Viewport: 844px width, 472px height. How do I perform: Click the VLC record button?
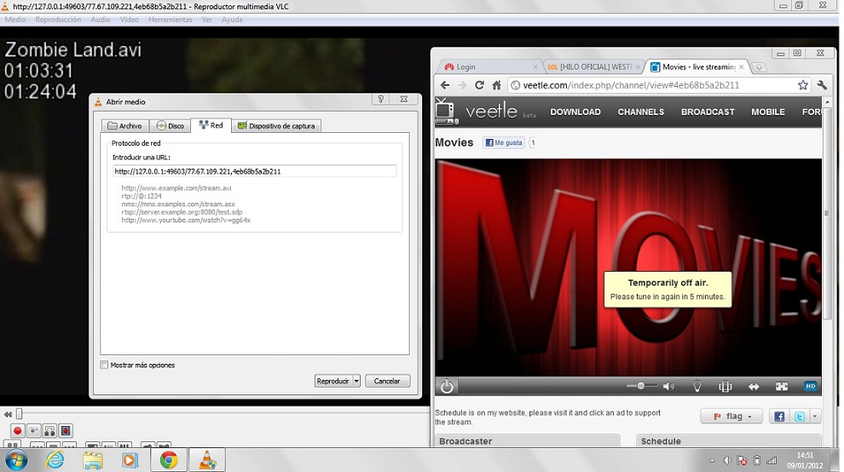pos(17,431)
